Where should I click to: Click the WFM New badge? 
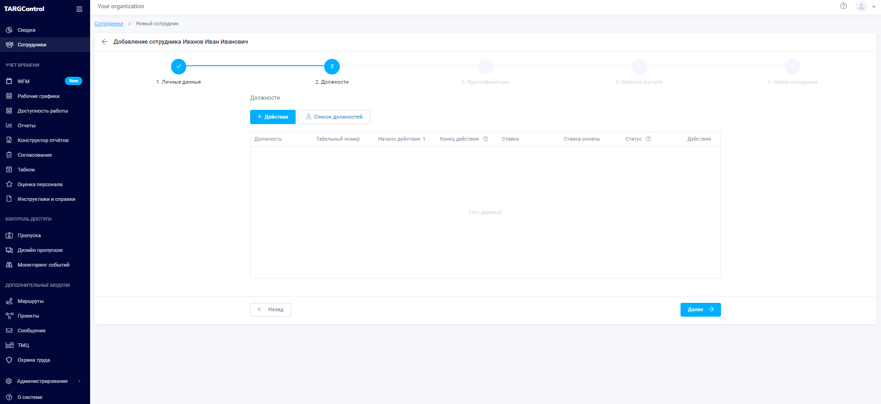(74, 81)
